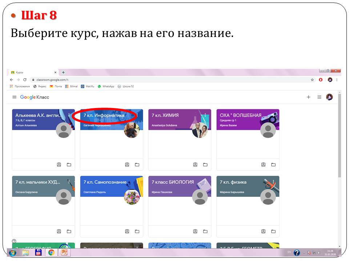Open Drive folder for the 7 кл. физика card
Screen dimensions: 349x261
pyautogui.click(x=273, y=231)
